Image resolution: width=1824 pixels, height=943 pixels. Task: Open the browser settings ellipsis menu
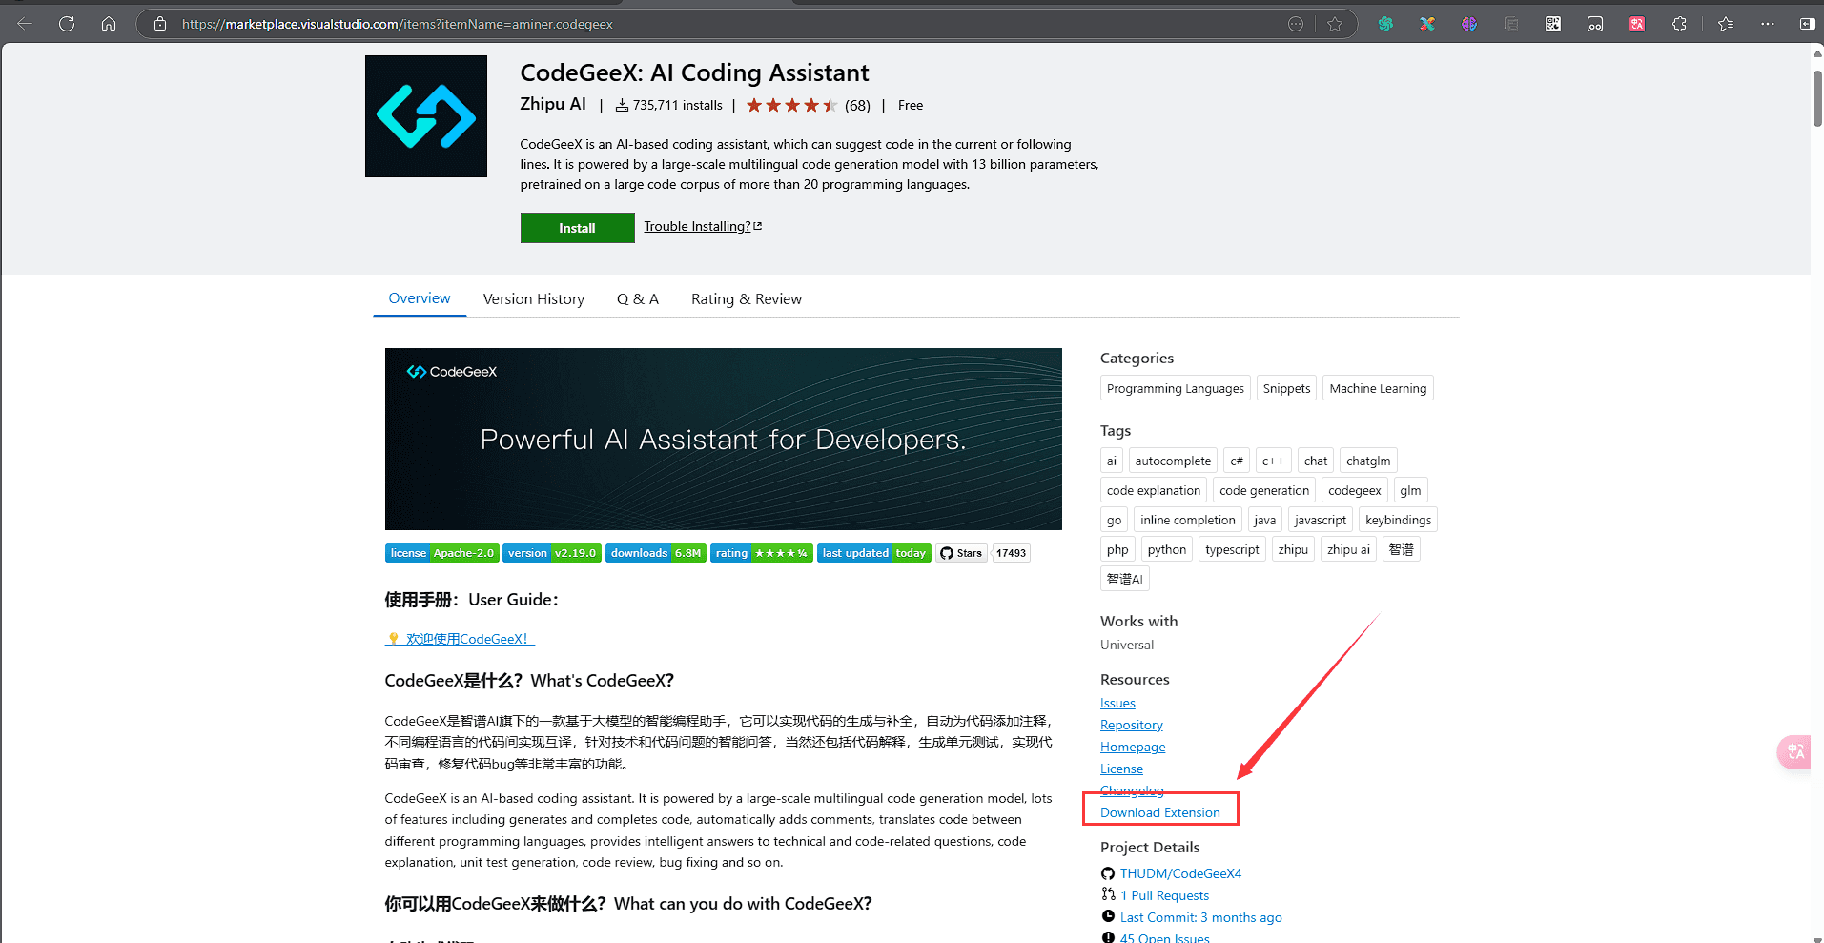tap(1767, 23)
